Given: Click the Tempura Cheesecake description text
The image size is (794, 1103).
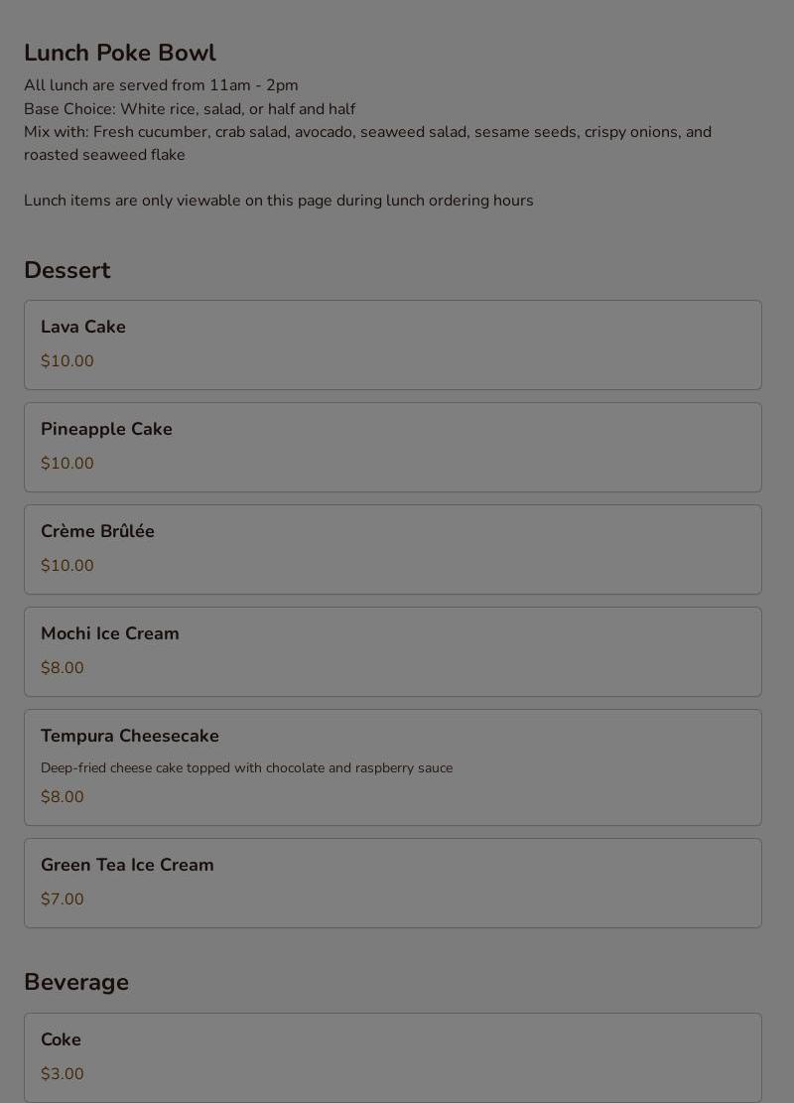Looking at the screenshot, I should [247, 768].
